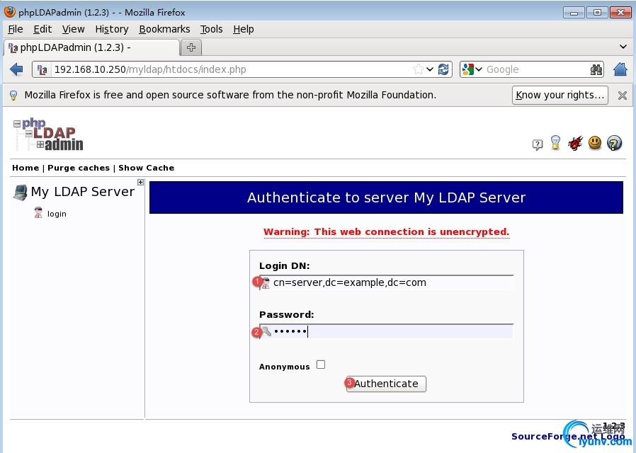This screenshot has width=636, height=453.
Task: Select My LDAP Server in the tree
Action: coord(83,192)
